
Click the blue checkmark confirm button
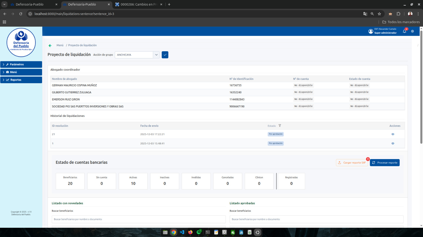(165, 55)
